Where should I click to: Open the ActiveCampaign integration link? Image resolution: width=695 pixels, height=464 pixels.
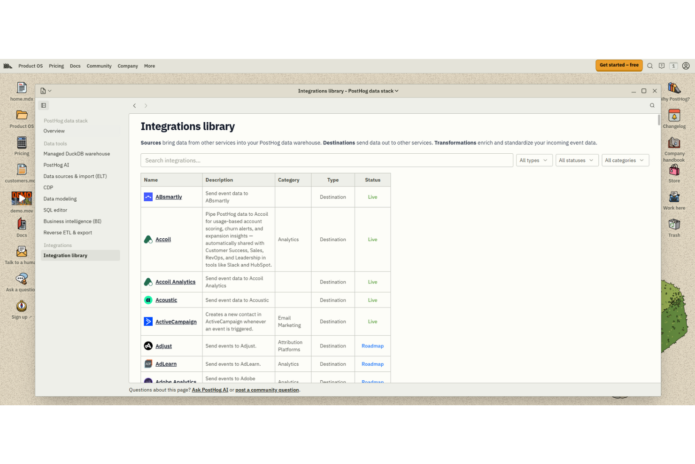point(176,322)
